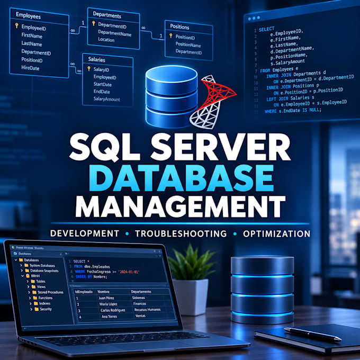Click the key icon beside SalaryID

[89, 68]
